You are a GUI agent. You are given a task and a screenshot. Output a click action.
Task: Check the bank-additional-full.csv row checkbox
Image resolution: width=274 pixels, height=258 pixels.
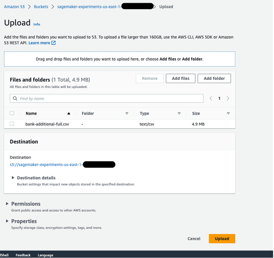(x=12, y=124)
